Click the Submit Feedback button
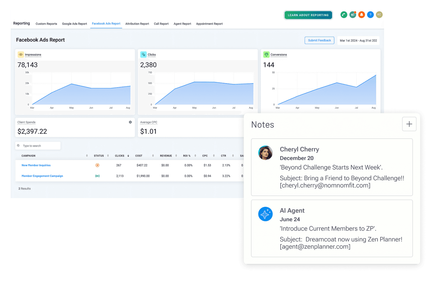The image size is (435, 282). click(319, 40)
